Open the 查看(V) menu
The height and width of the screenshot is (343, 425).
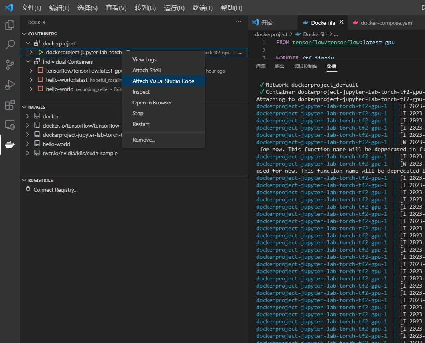coord(116,8)
